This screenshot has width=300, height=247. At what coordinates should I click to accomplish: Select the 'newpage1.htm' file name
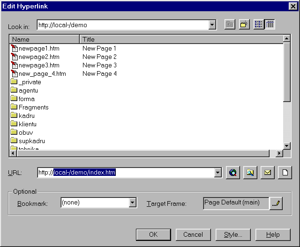[39, 49]
